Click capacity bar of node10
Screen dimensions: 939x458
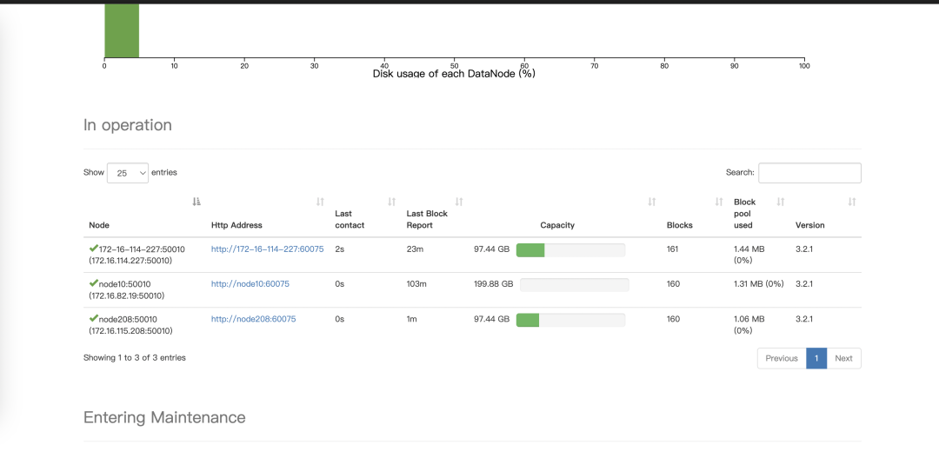(x=575, y=285)
